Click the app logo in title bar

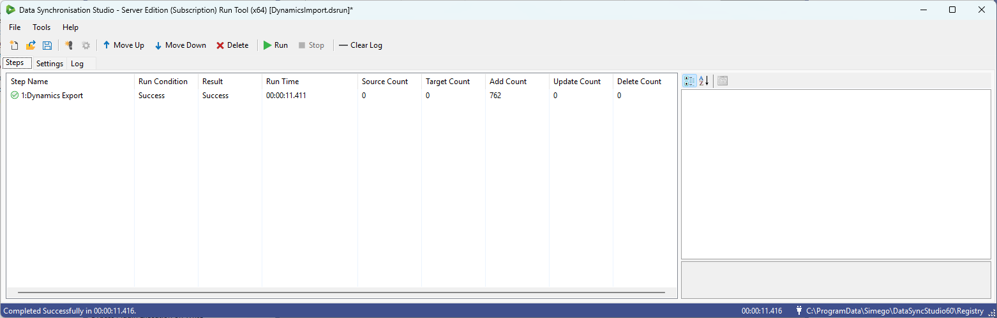pos(11,10)
